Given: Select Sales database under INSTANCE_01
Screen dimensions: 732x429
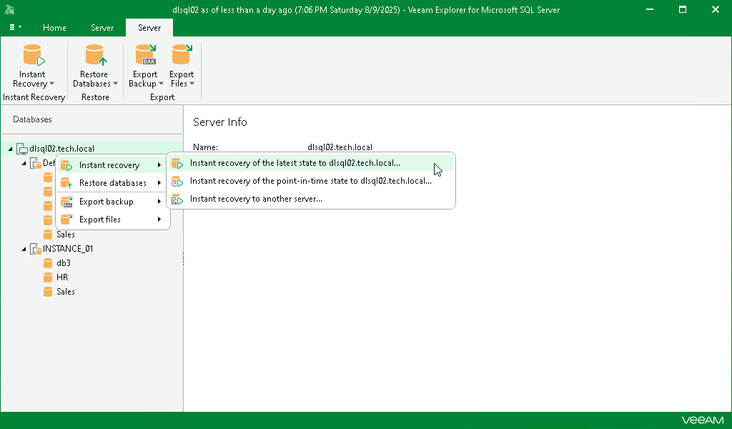Looking at the screenshot, I should click(65, 291).
